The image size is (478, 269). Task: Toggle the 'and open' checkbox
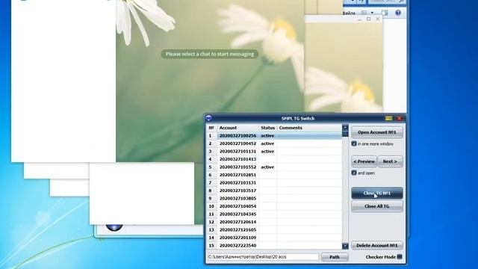click(x=354, y=173)
